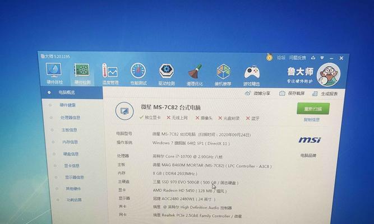Click the 8 GB DDR4 2933MHz value

point(175,174)
